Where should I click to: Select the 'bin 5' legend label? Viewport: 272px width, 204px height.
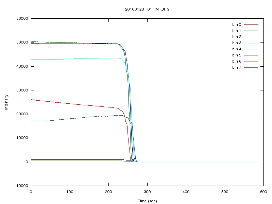point(237,55)
